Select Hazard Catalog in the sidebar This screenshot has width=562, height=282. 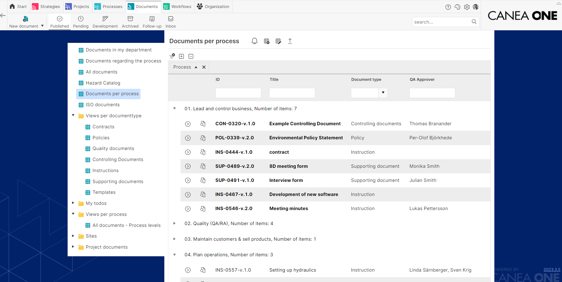tap(103, 83)
